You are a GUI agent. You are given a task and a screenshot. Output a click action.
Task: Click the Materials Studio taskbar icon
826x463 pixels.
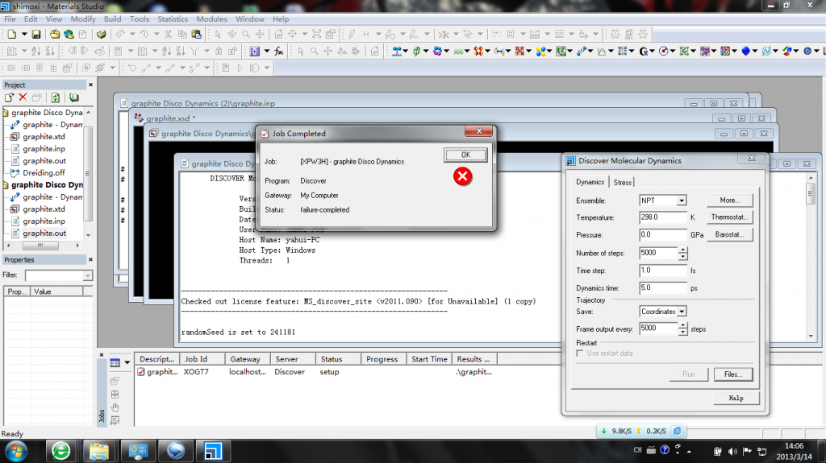click(213, 452)
